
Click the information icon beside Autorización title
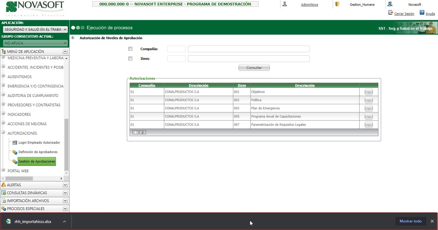coord(73,38)
